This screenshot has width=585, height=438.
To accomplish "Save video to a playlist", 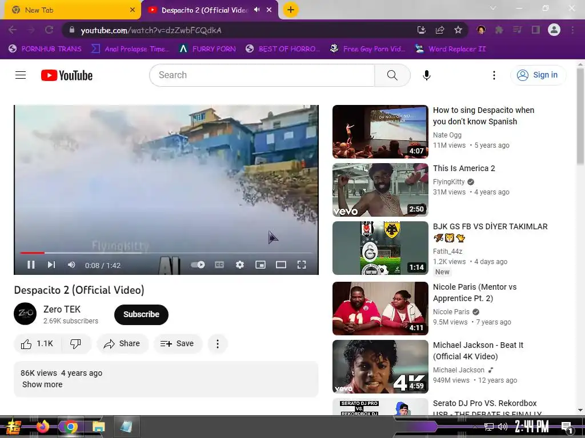I will (177, 344).
